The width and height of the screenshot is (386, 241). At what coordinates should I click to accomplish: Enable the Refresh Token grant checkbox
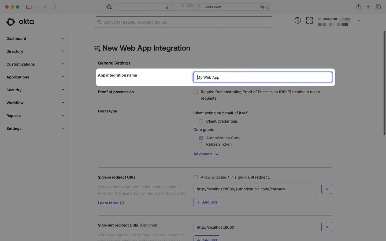201,144
